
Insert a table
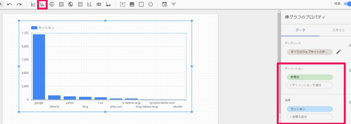tap(61, 4)
